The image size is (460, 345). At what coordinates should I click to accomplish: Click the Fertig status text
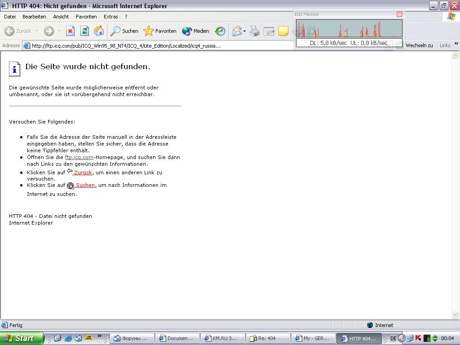[16, 325]
